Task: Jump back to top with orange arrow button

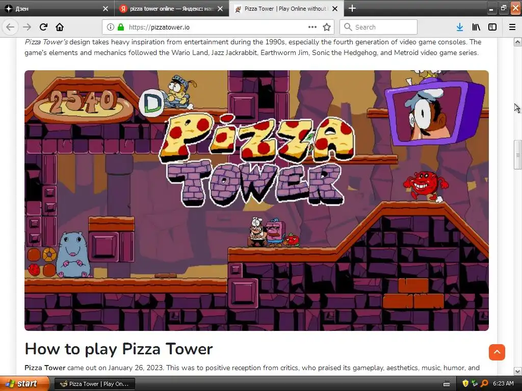Action: (x=497, y=352)
